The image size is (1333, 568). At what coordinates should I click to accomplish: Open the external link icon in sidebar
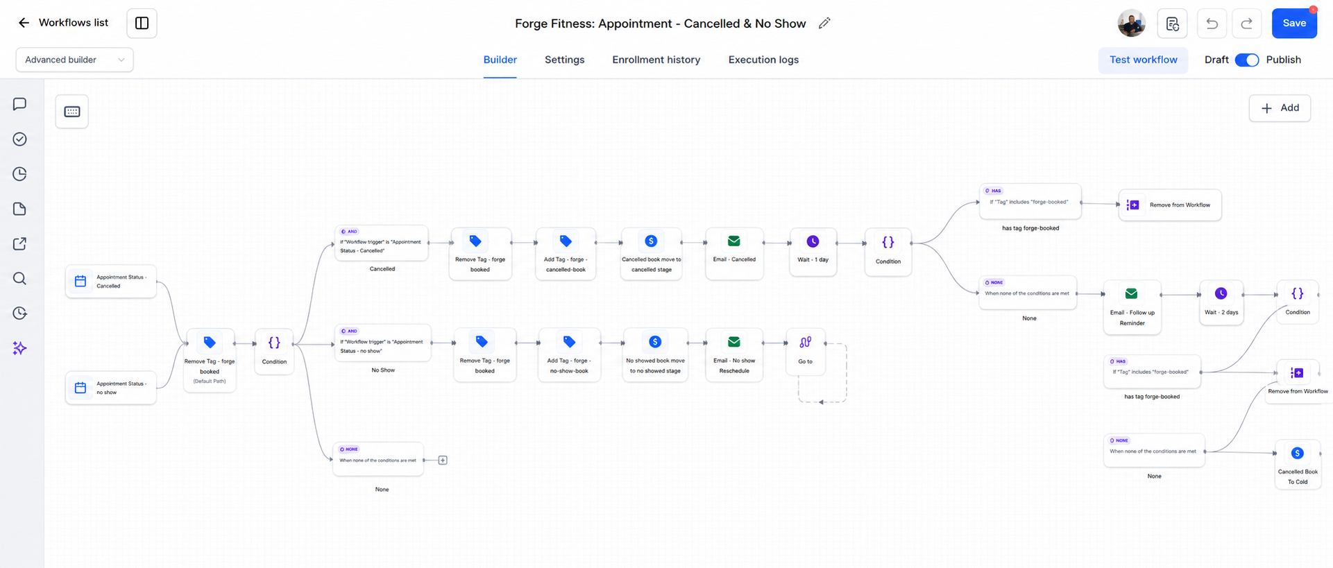(19, 243)
